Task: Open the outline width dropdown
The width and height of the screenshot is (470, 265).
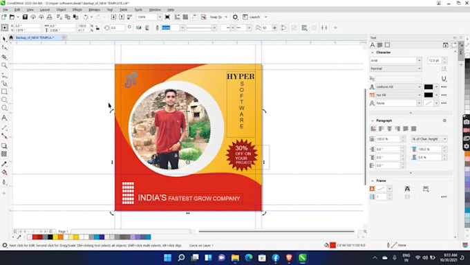Action: (182, 28)
